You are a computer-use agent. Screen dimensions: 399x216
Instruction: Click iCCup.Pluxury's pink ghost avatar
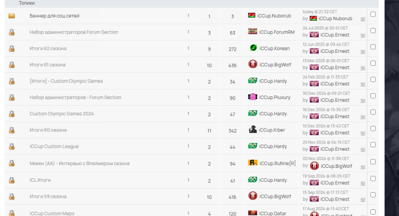pos(252,97)
